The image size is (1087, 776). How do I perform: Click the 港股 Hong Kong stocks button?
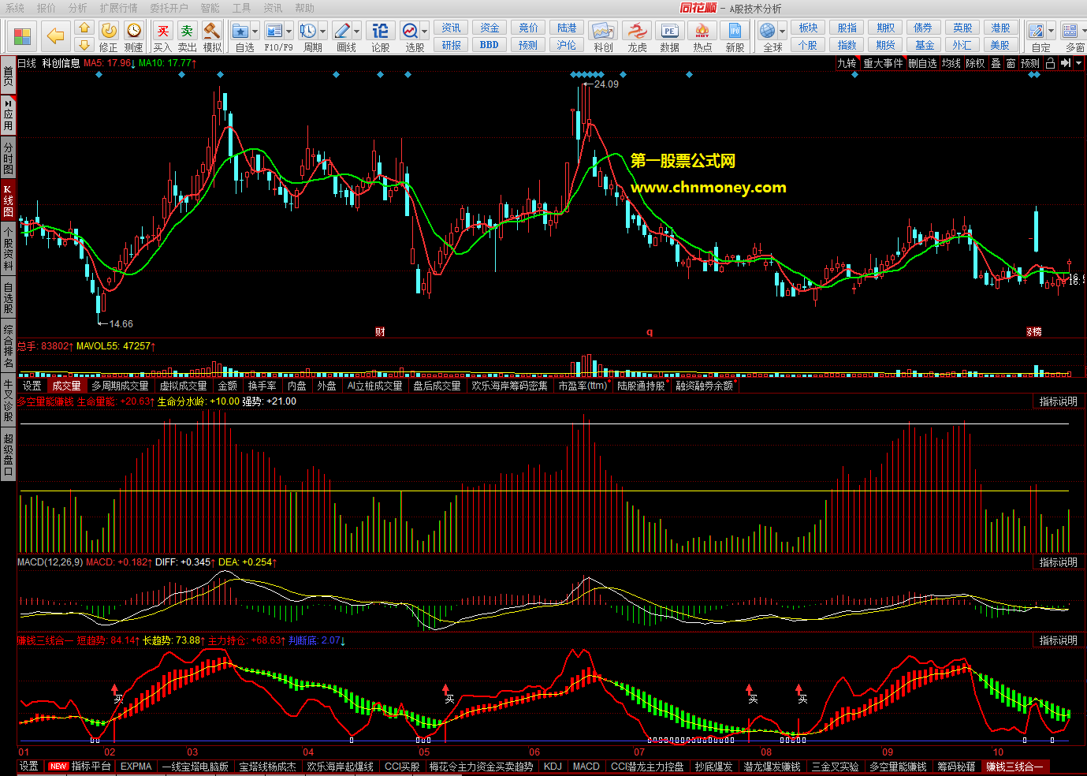pos(1000,28)
